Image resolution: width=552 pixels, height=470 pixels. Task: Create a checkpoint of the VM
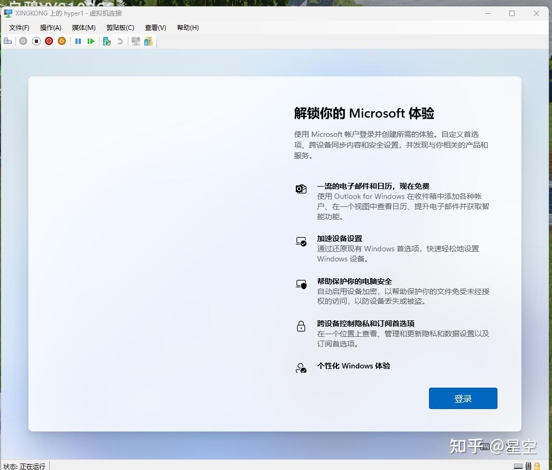107,41
